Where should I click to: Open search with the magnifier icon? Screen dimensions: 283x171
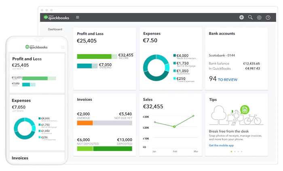click(x=250, y=17)
